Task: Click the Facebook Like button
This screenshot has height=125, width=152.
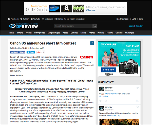Action: [14, 52]
